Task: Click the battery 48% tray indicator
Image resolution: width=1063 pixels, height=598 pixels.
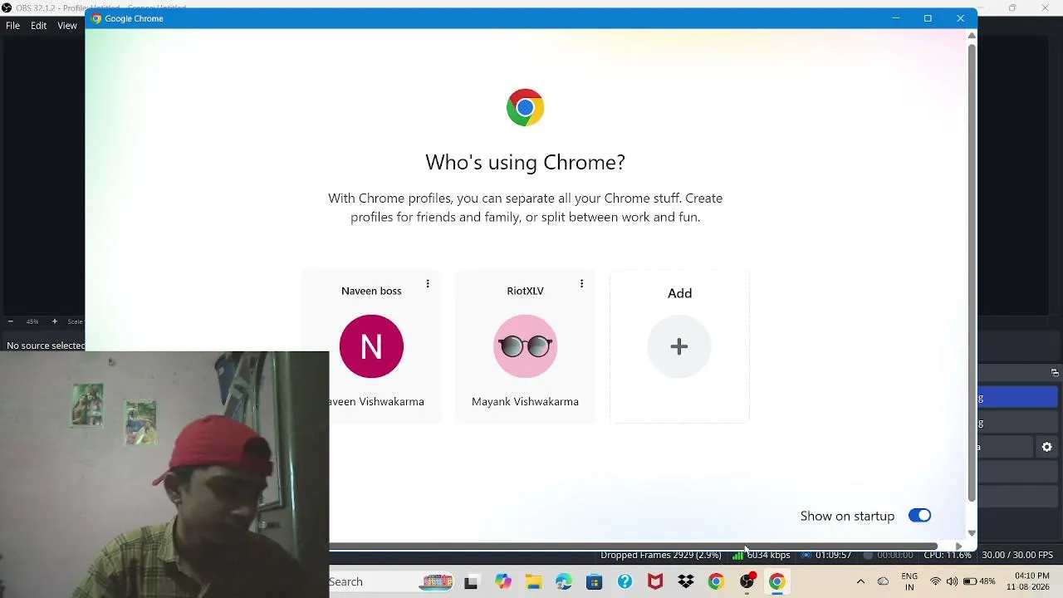Action: (979, 581)
